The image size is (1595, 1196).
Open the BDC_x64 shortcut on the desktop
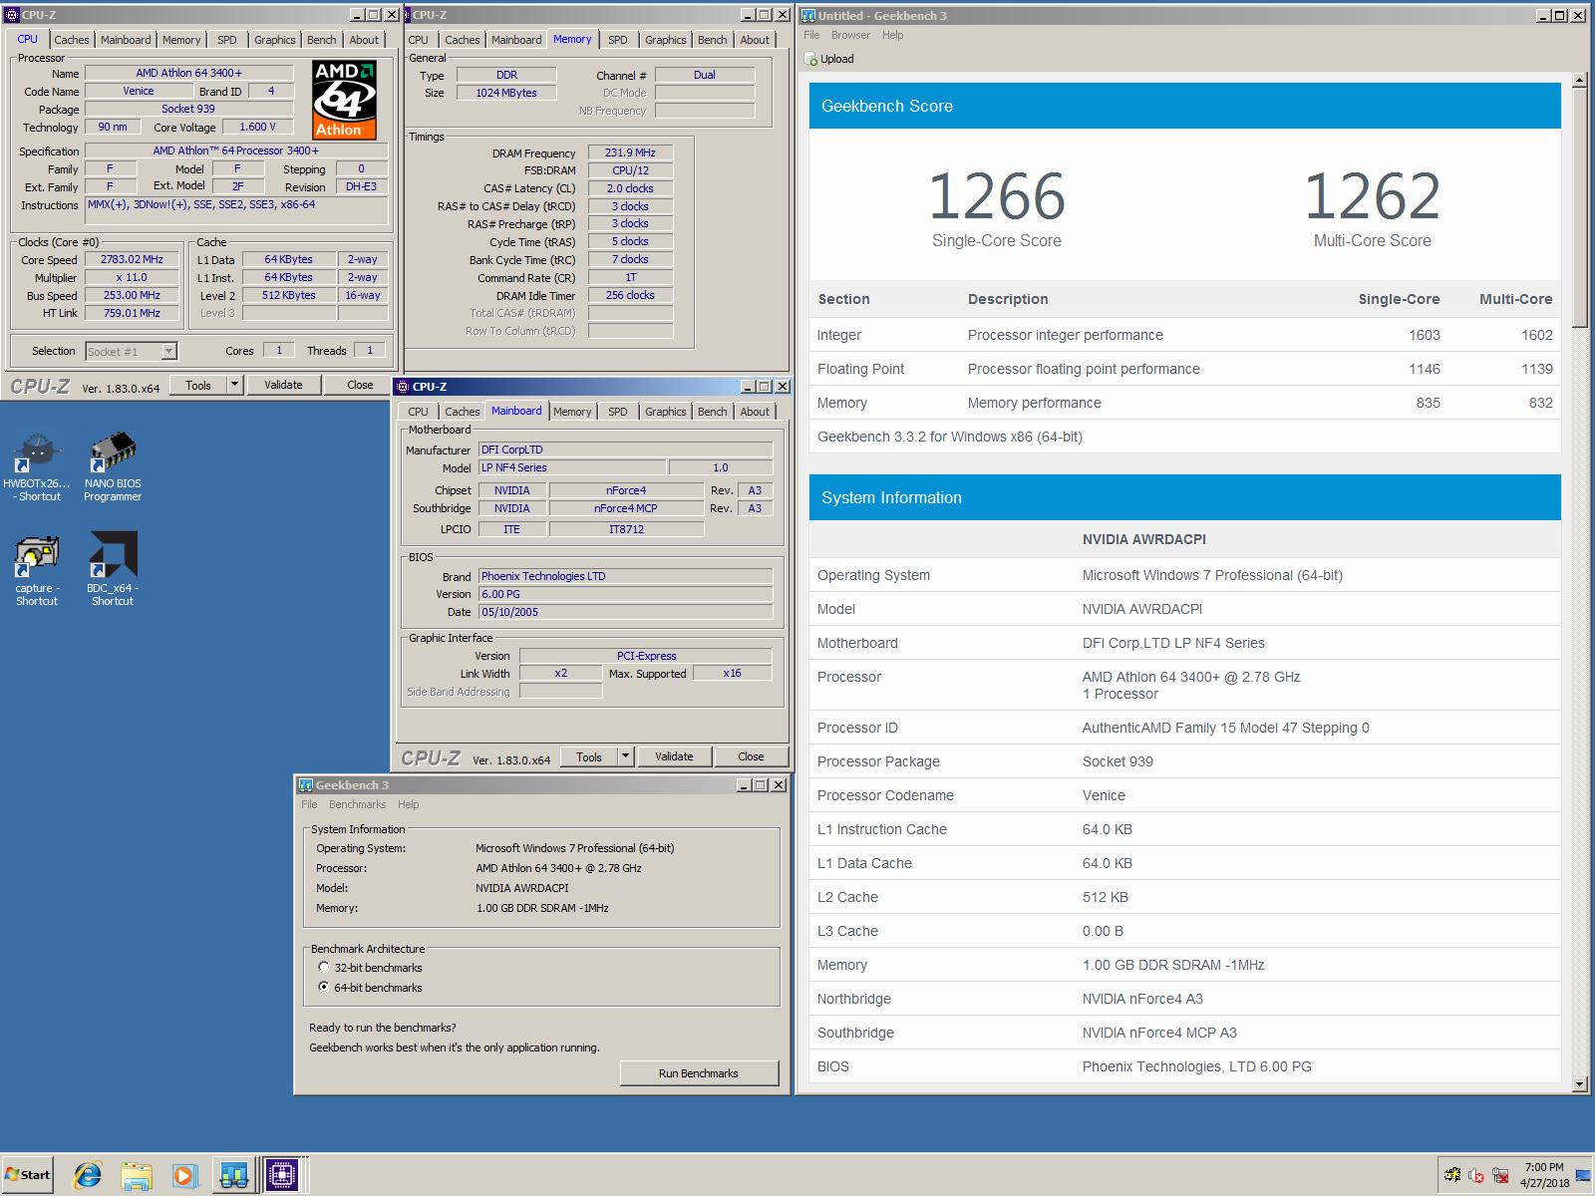[x=113, y=570]
